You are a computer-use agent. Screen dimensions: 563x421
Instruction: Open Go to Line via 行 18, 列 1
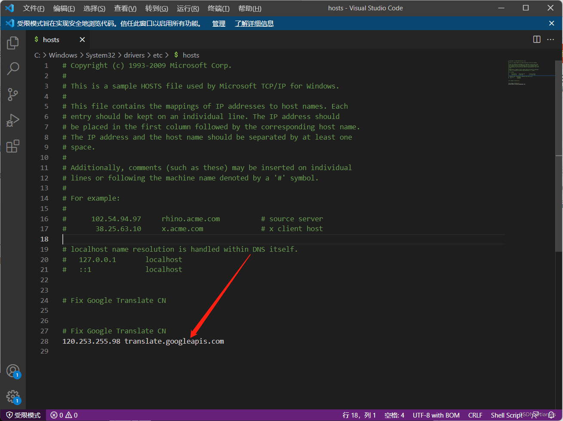pos(359,415)
